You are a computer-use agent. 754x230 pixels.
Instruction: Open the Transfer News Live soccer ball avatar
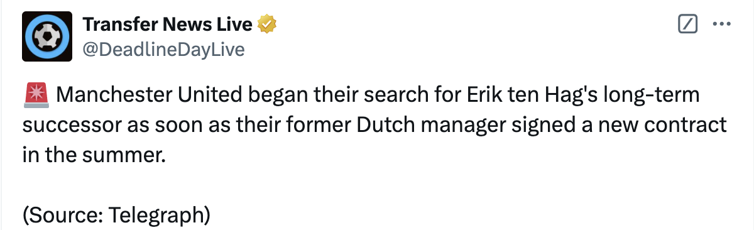point(48,36)
